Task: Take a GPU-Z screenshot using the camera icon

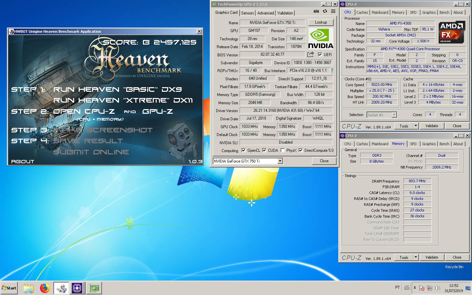Action: 316,11
